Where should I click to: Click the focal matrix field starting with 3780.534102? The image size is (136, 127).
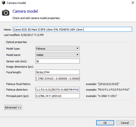(x=57, y=79)
